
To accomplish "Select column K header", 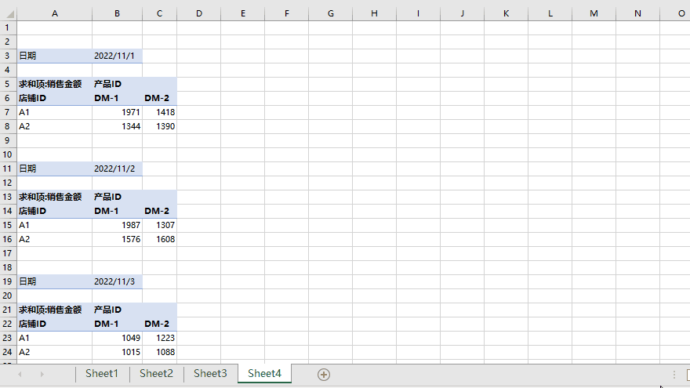I will 506,13.
